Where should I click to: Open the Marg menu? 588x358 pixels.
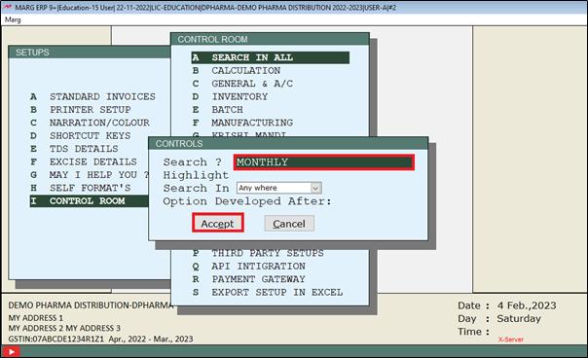(13, 19)
